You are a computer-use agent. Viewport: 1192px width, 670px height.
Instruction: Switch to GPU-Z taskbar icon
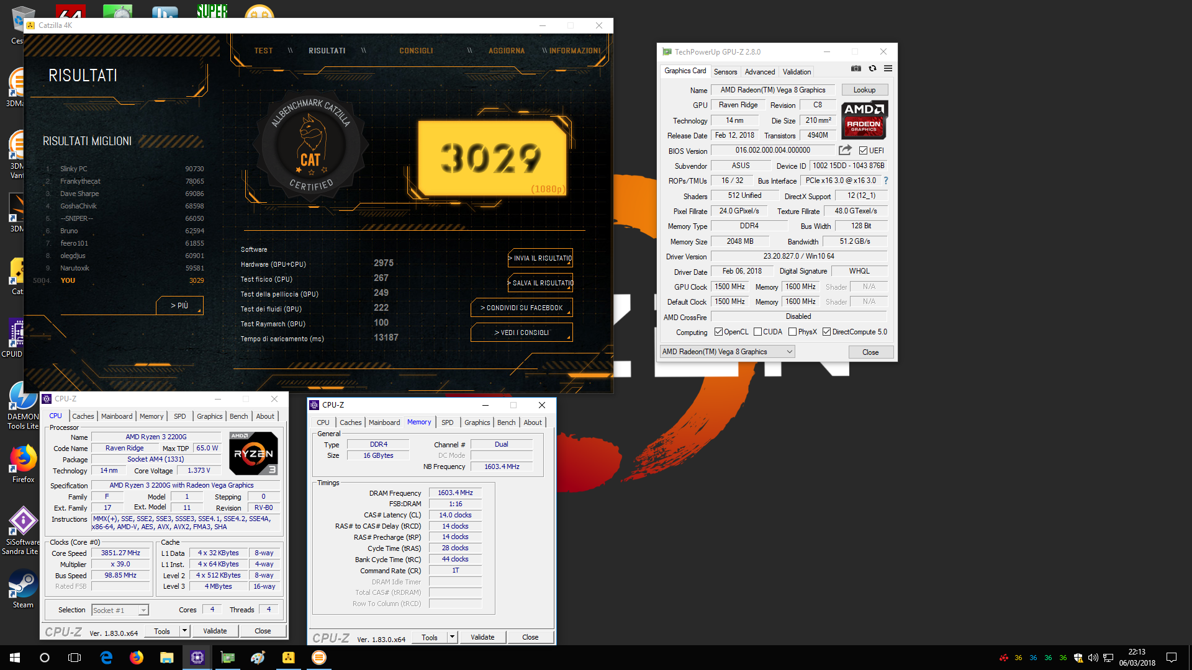[228, 658]
